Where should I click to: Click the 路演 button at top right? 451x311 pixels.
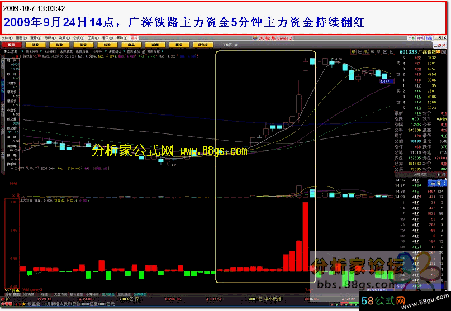click(x=429, y=38)
